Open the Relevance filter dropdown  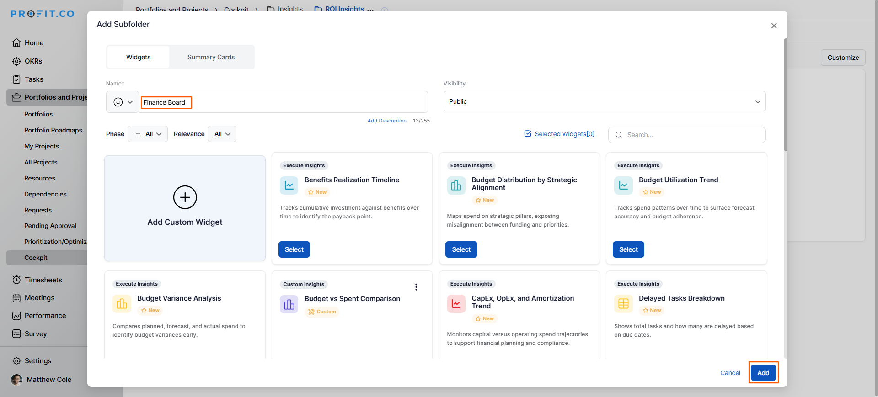(x=222, y=134)
